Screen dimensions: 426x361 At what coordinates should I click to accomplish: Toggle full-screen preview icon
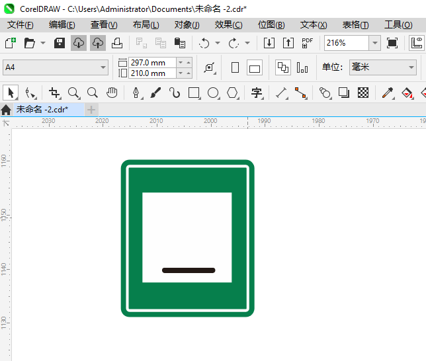point(392,43)
